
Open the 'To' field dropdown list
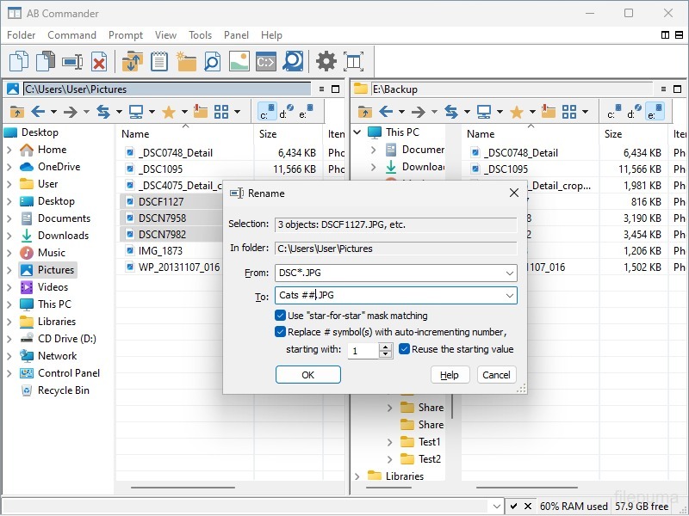pos(510,296)
